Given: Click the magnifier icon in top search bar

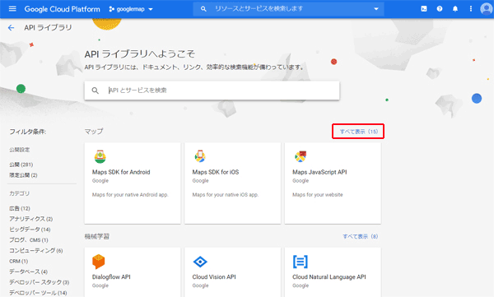Looking at the screenshot, I should (x=203, y=9).
